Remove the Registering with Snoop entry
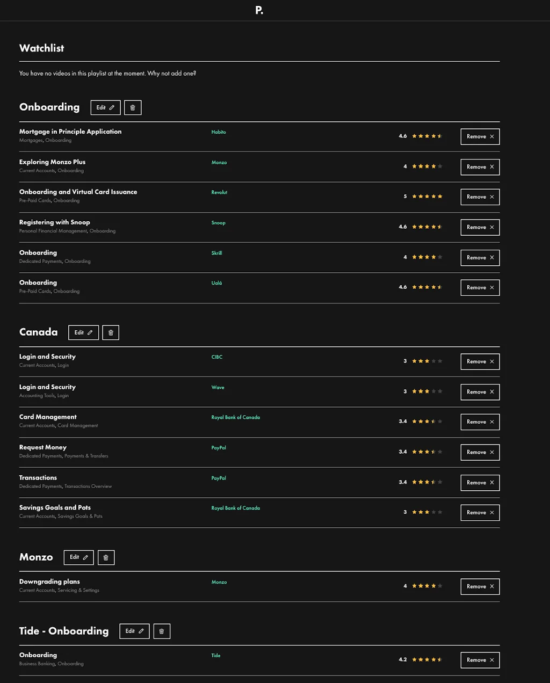550x683 pixels. (480, 227)
